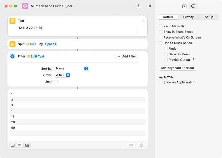222x158 pixels.
Task: Click the share result icon in results bar
Action: point(142,145)
